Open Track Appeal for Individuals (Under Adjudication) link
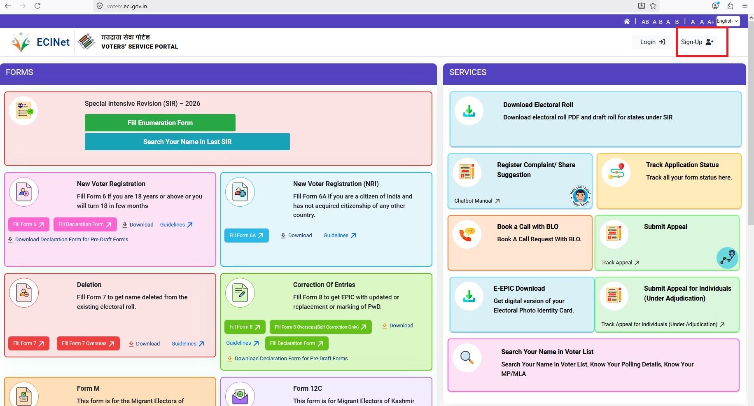The width and height of the screenshot is (754, 406). pos(663,324)
